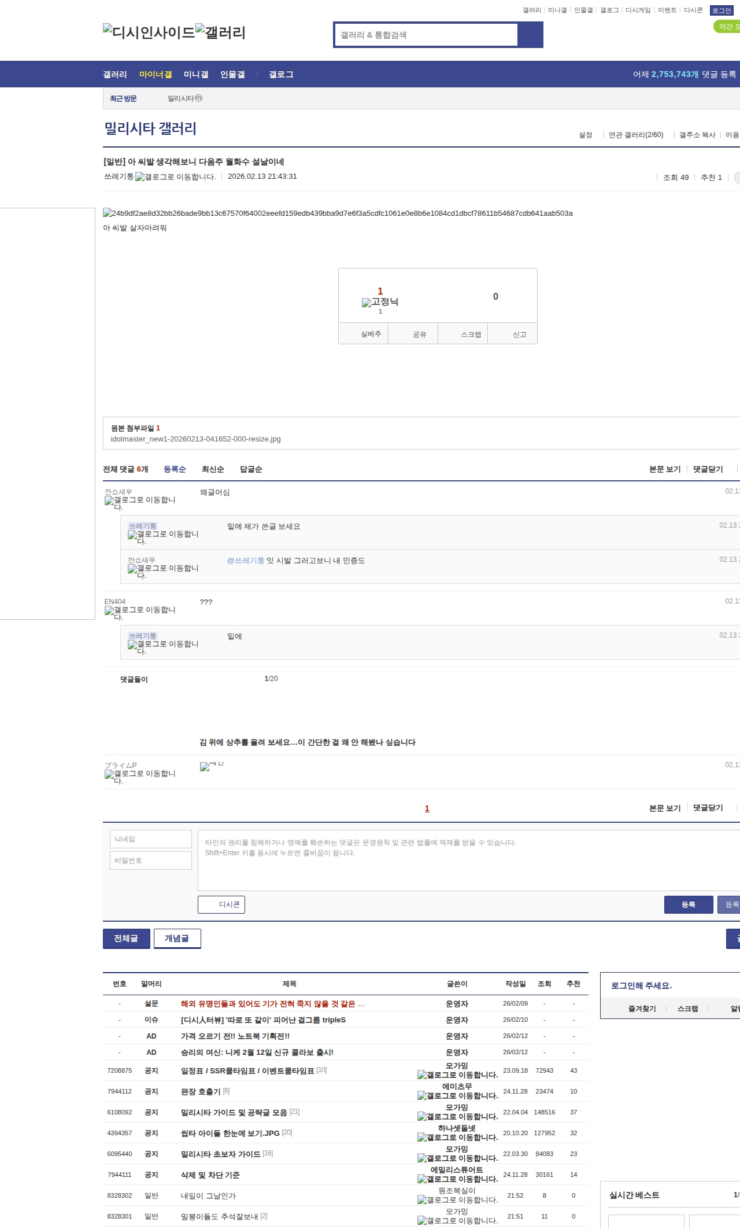The width and height of the screenshot is (740, 1229).
Task: Click the search button beside the search box
Action: (x=530, y=35)
